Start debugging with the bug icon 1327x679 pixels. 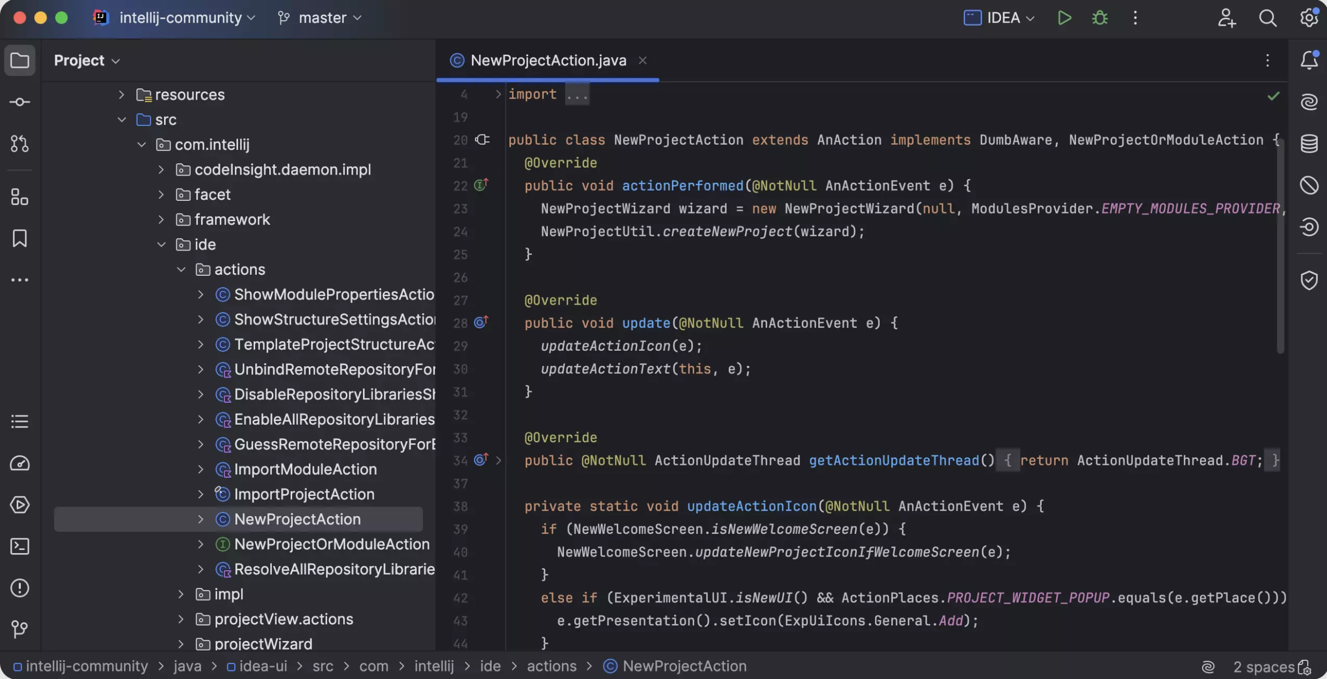[x=1099, y=18]
